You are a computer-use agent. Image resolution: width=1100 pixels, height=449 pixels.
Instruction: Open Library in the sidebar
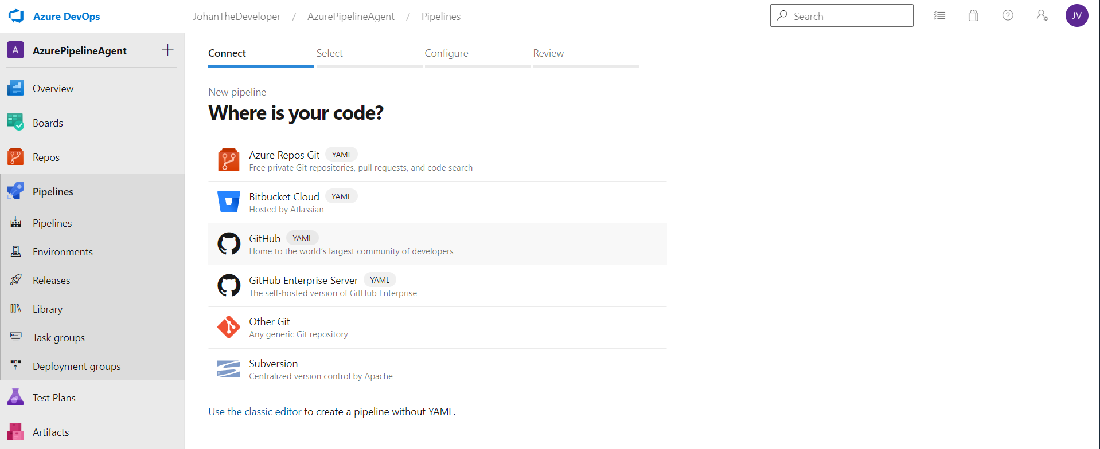92,309
